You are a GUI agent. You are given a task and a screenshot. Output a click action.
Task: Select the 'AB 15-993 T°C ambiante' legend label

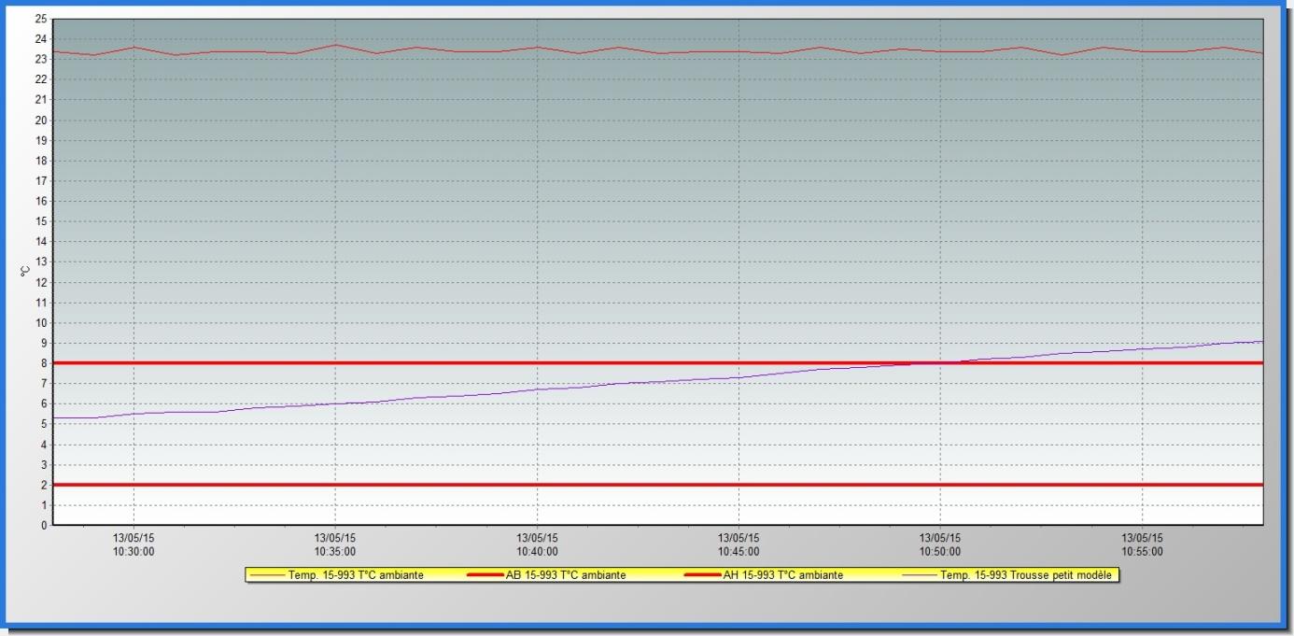pos(566,575)
